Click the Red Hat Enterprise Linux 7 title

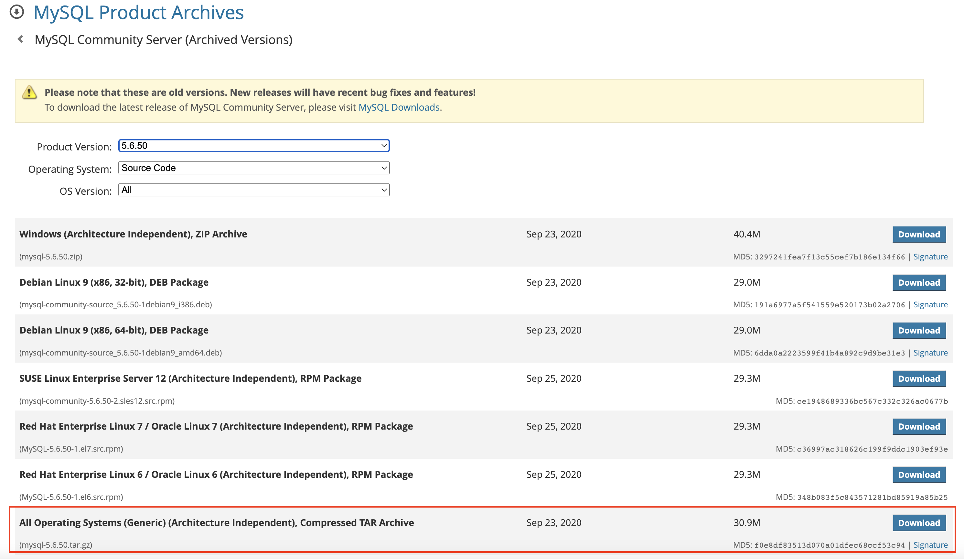[216, 426]
